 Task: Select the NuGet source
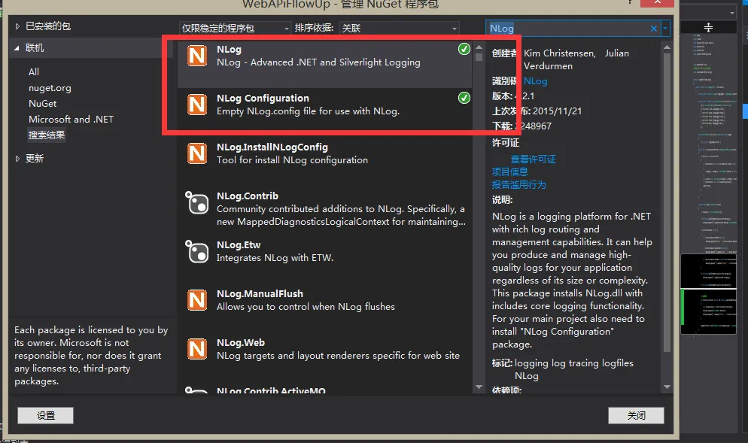click(x=42, y=104)
